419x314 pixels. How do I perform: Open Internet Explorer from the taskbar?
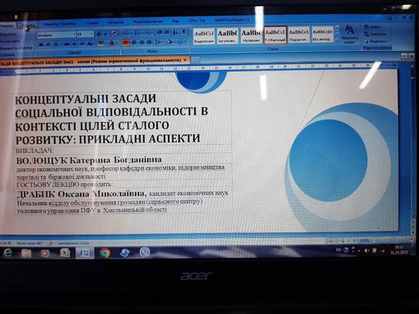coord(7,253)
